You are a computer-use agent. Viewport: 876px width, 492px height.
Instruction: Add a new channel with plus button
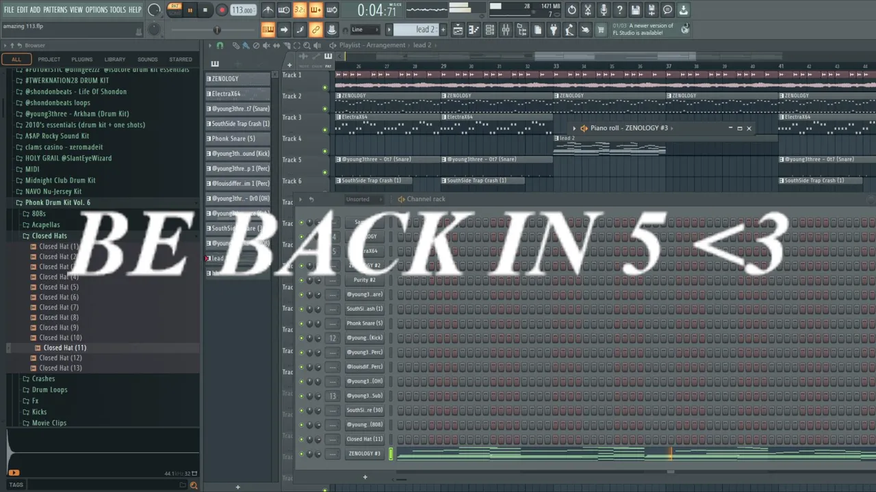pyautogui.click(x=365, y=477)
